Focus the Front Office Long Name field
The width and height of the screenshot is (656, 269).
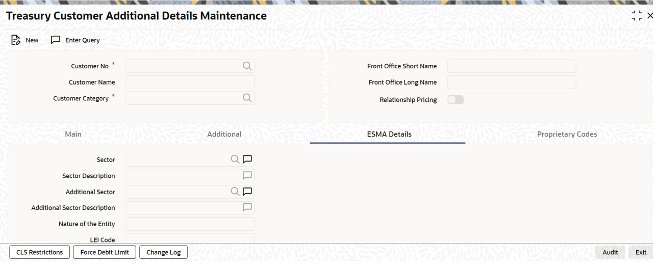click(x=512, y=82)
